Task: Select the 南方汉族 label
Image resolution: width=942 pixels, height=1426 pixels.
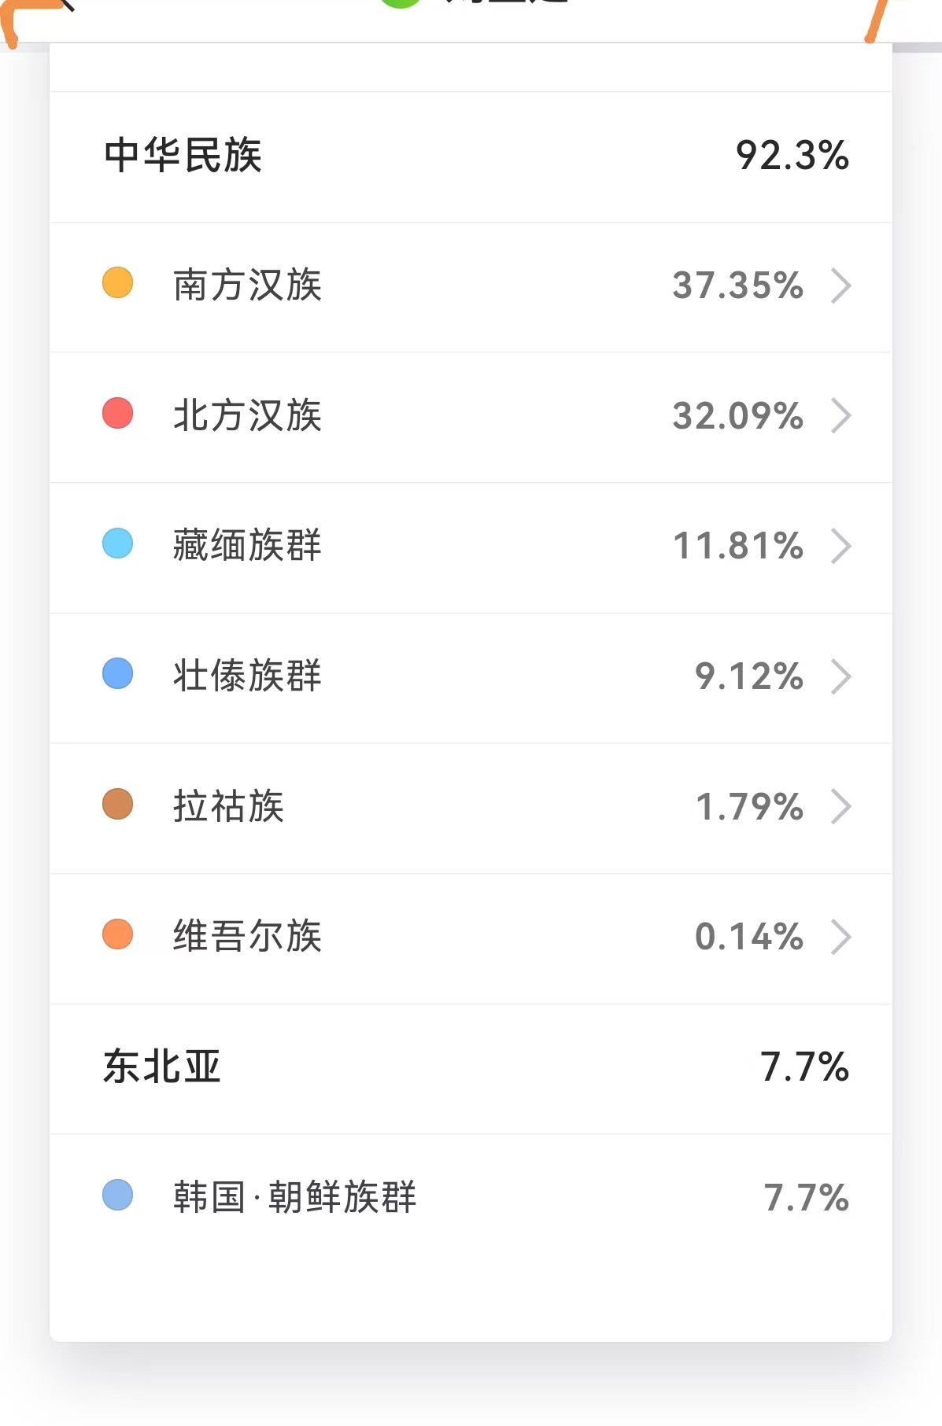Action: tap(247, 285)
